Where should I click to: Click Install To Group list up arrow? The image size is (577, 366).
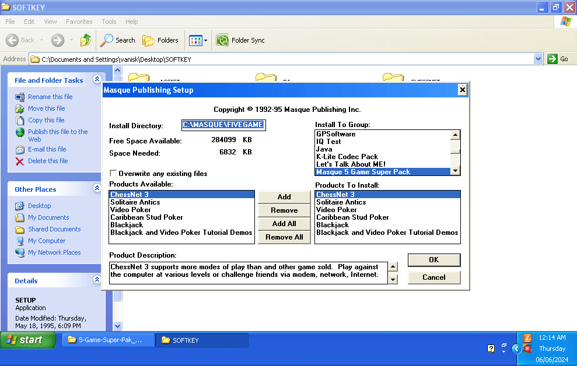pyautogui.click(x=455, y=135)
